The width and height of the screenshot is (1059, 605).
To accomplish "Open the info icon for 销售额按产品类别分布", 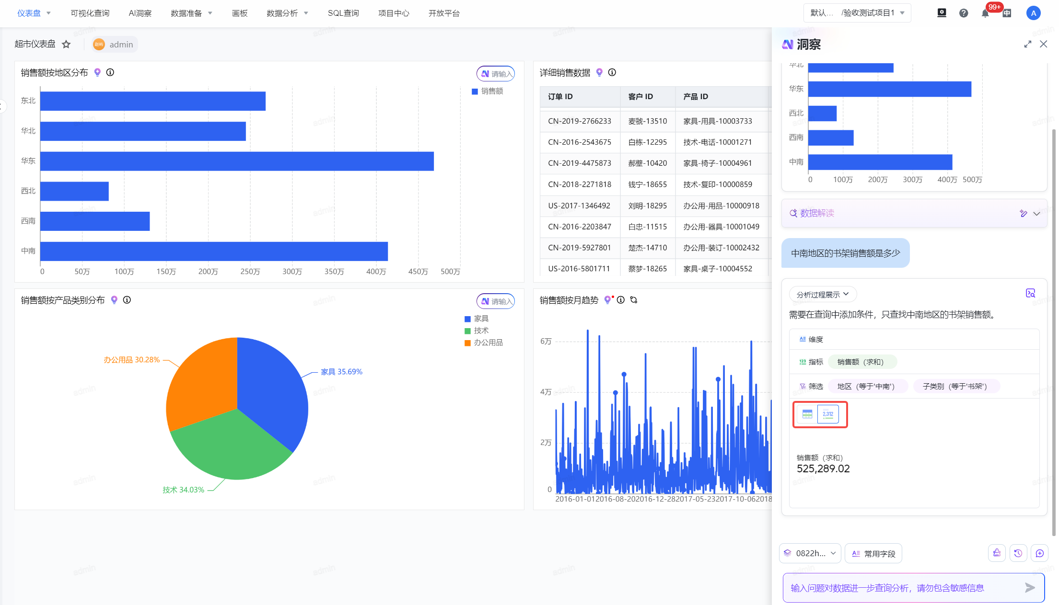I will click(x=127, y=300).
